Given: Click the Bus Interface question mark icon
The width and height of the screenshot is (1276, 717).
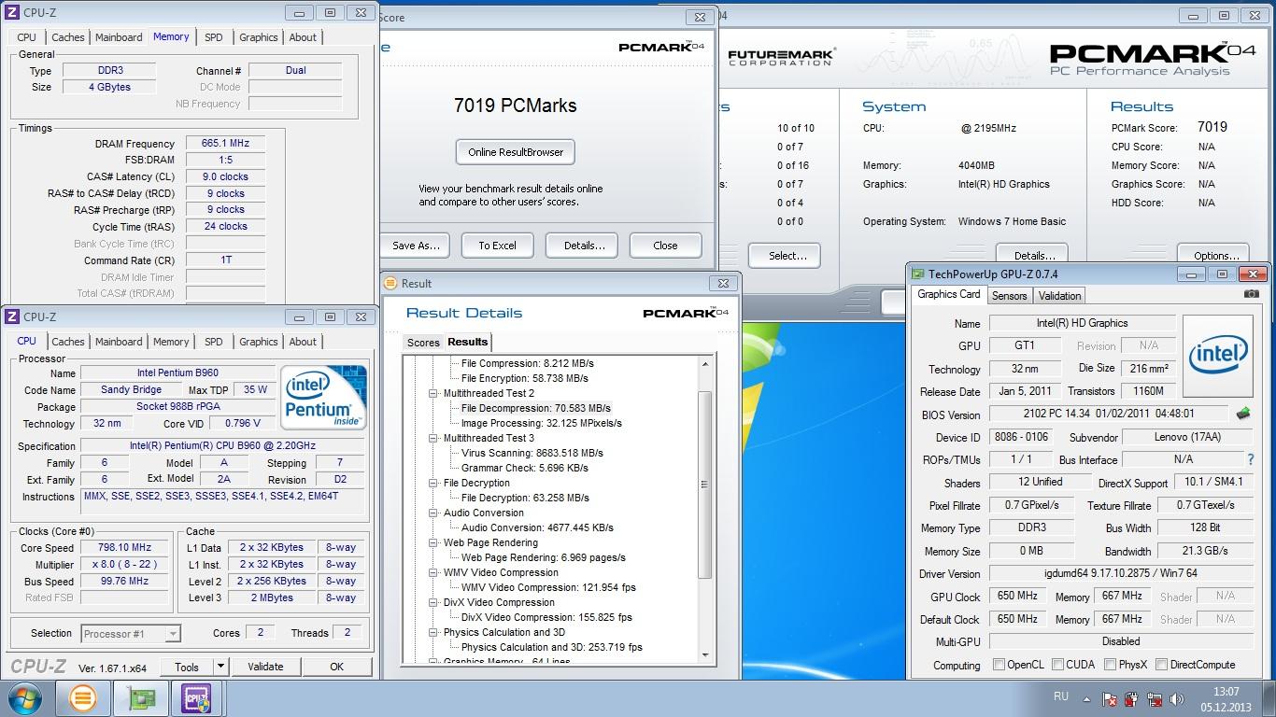Looking at the screenshot, I should point(1251,459).
